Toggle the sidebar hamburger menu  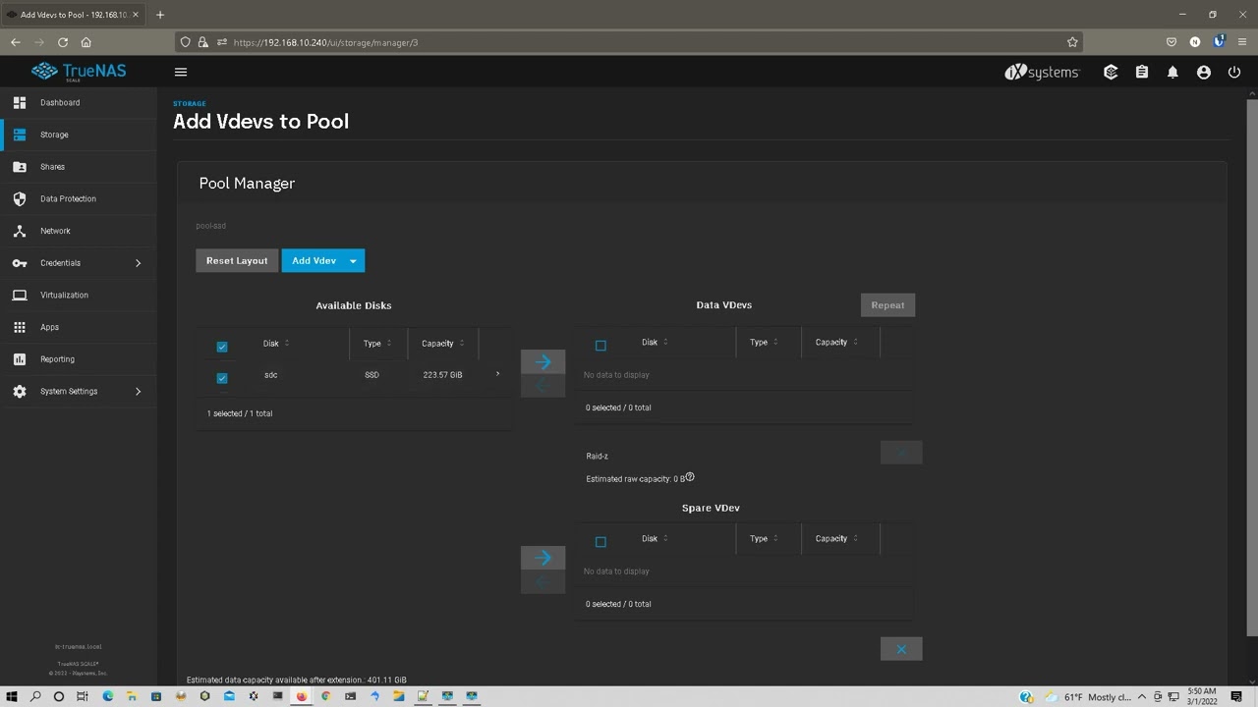[180, 72]
